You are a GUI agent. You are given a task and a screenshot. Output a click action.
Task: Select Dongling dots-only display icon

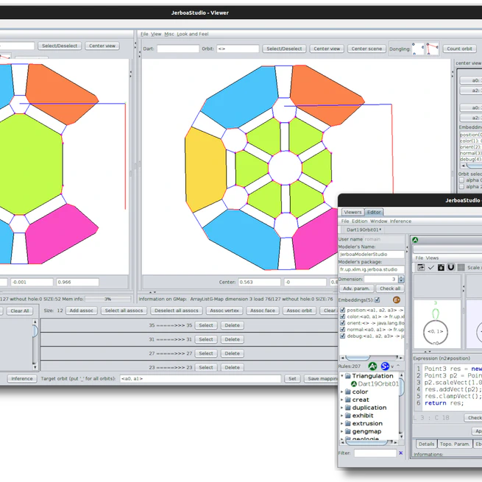418,49
